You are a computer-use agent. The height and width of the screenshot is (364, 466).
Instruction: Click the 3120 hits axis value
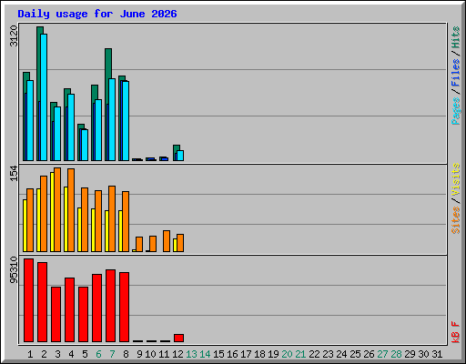pyautogui.click(x=14, y=35)
